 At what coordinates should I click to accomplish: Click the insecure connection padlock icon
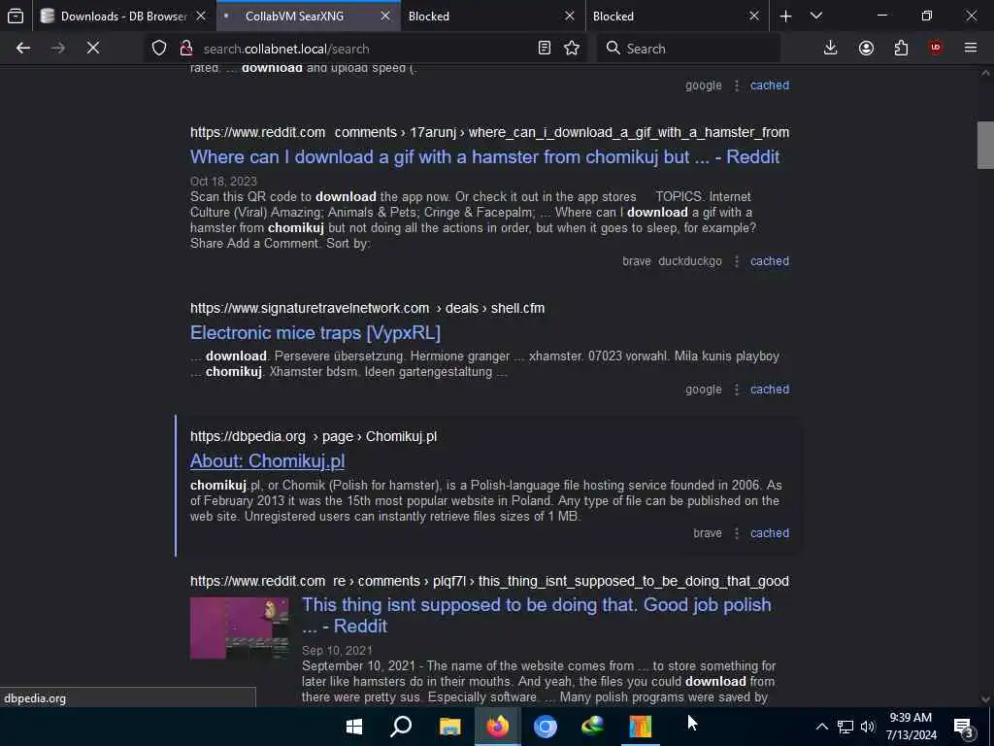point(185,49)
